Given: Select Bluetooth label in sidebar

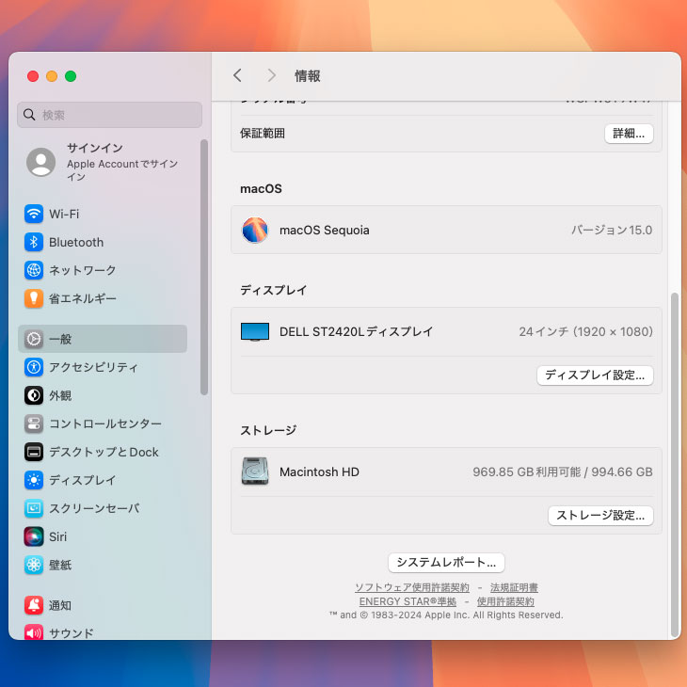Looking at the screenshot, I should coord(76,242).
